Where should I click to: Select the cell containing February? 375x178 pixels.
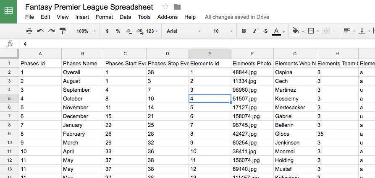(83, 134)
